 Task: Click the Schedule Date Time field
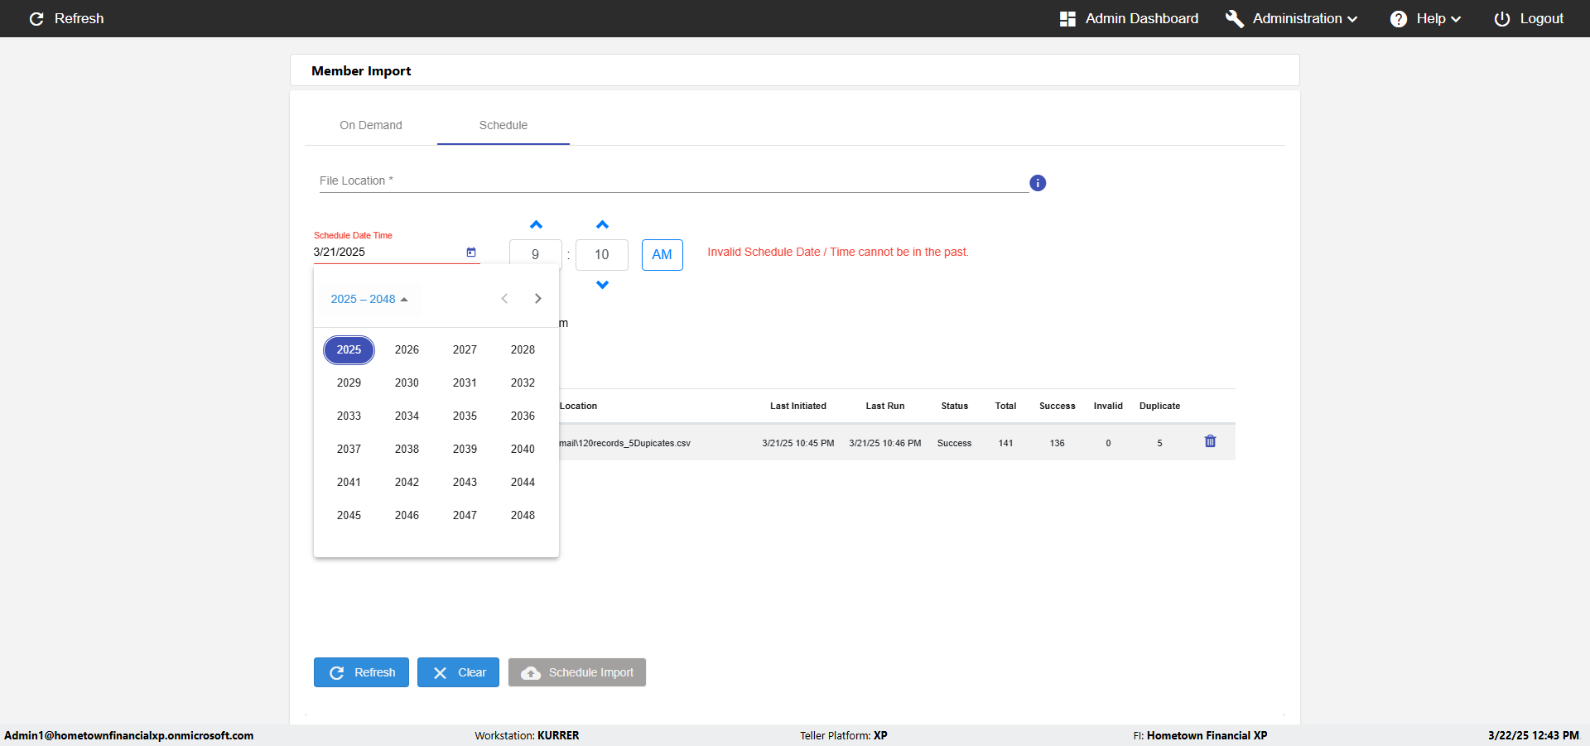[x=388, y=252]
